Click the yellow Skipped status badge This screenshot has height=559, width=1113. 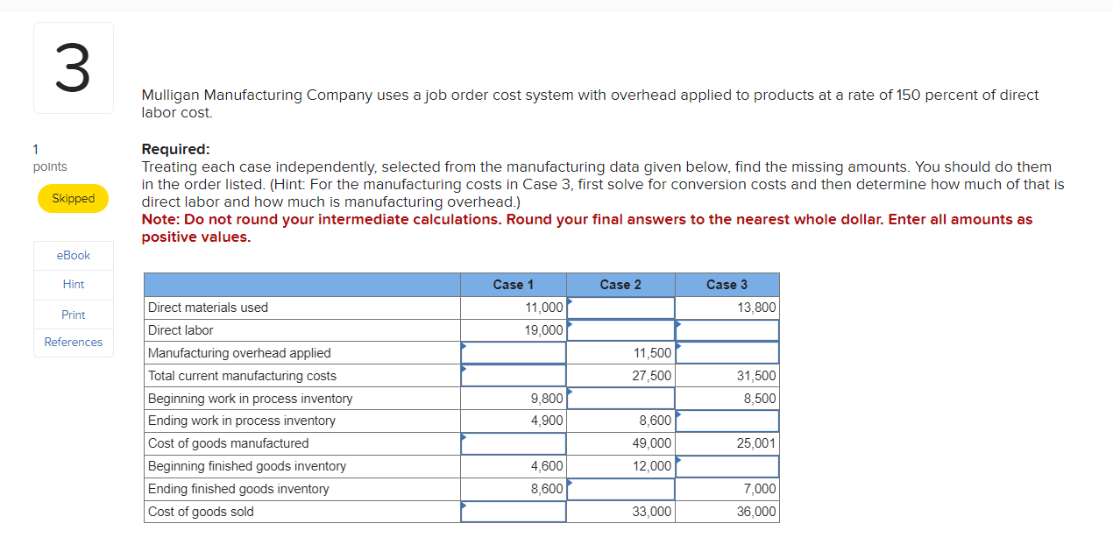[x=74, y=198]
